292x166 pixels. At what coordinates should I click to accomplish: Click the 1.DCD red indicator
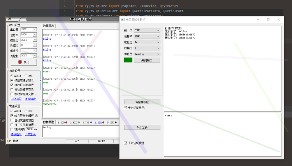[66, 122]
